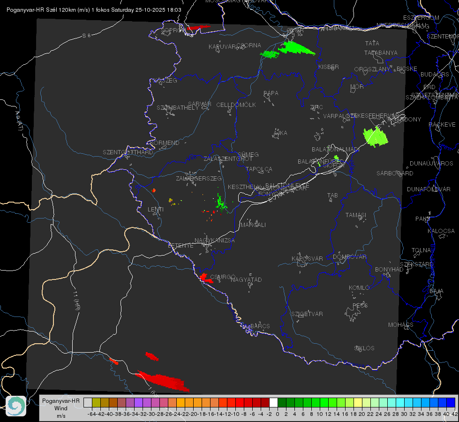Image resolution: width=459 pixels, height=422 pixels.
Task: Click the BICSKE town label
Action: click(x=406, y=68)
